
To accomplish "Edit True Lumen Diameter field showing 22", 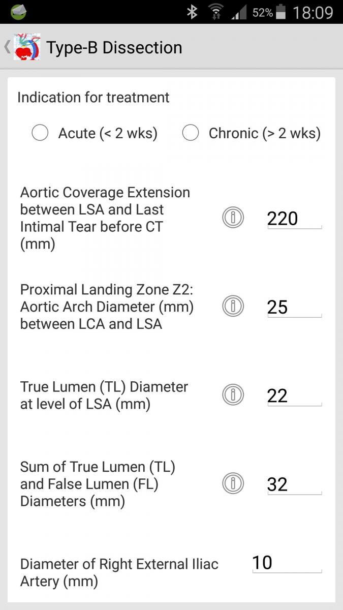I will coord(294,395).
